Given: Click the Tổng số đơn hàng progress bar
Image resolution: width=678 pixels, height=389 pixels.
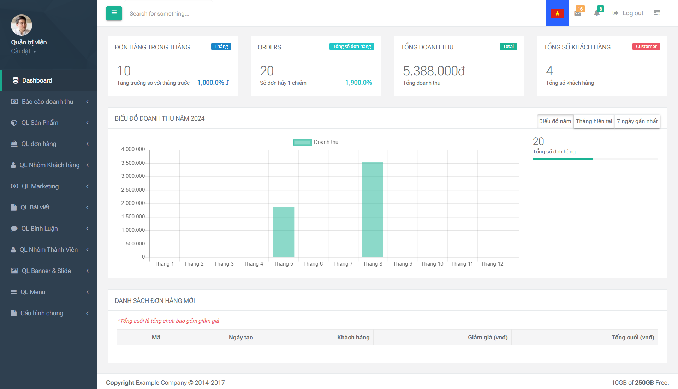Looking at the screenshot, I should tap(595, 159).
